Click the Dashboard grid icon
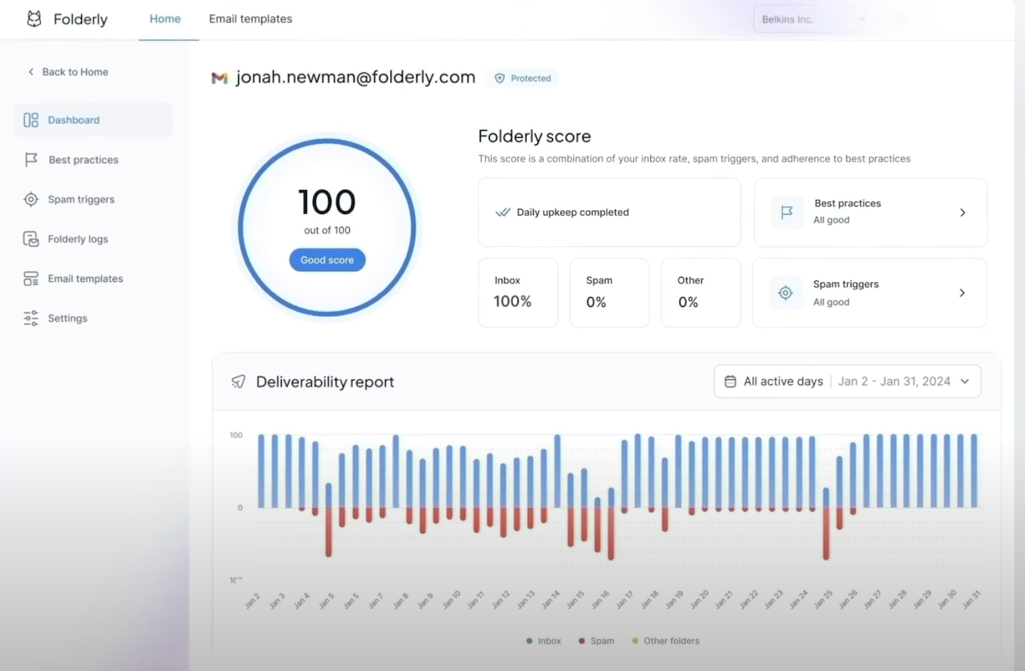 (x=31, y=120)
